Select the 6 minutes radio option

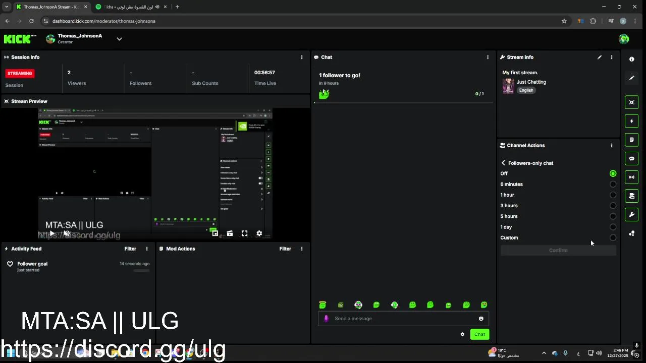click(613, 184)
